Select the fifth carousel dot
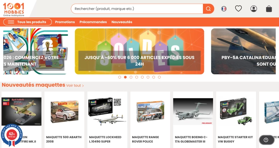This screenshot has width=279, height=148. [142, 77]
